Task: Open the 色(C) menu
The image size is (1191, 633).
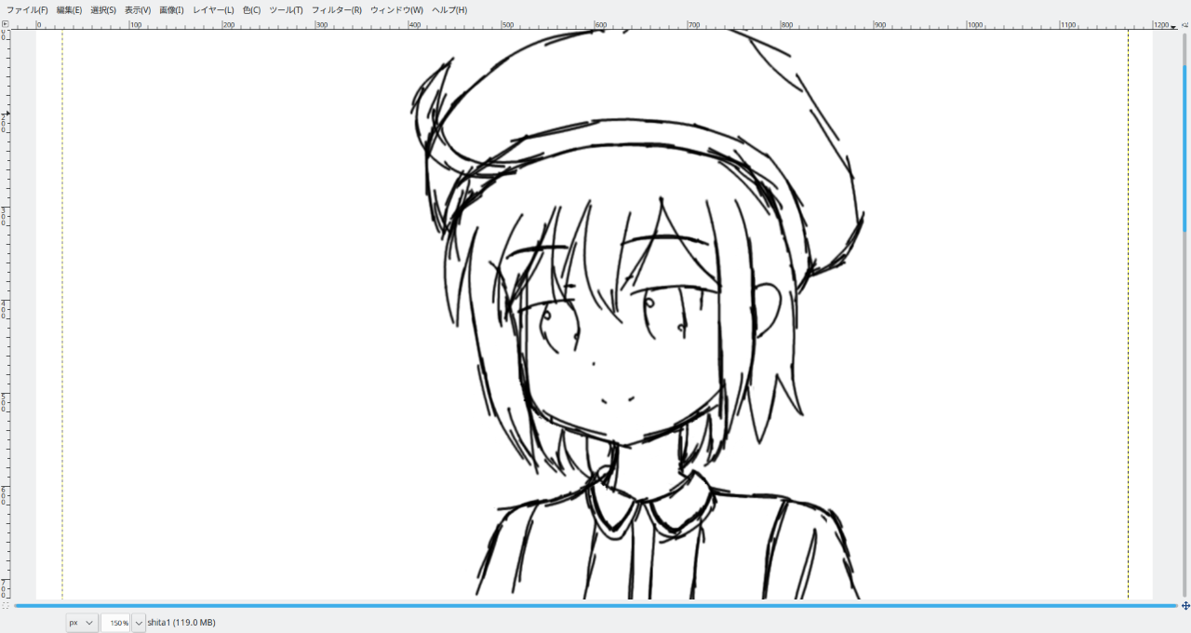Action: coord(252,9)
